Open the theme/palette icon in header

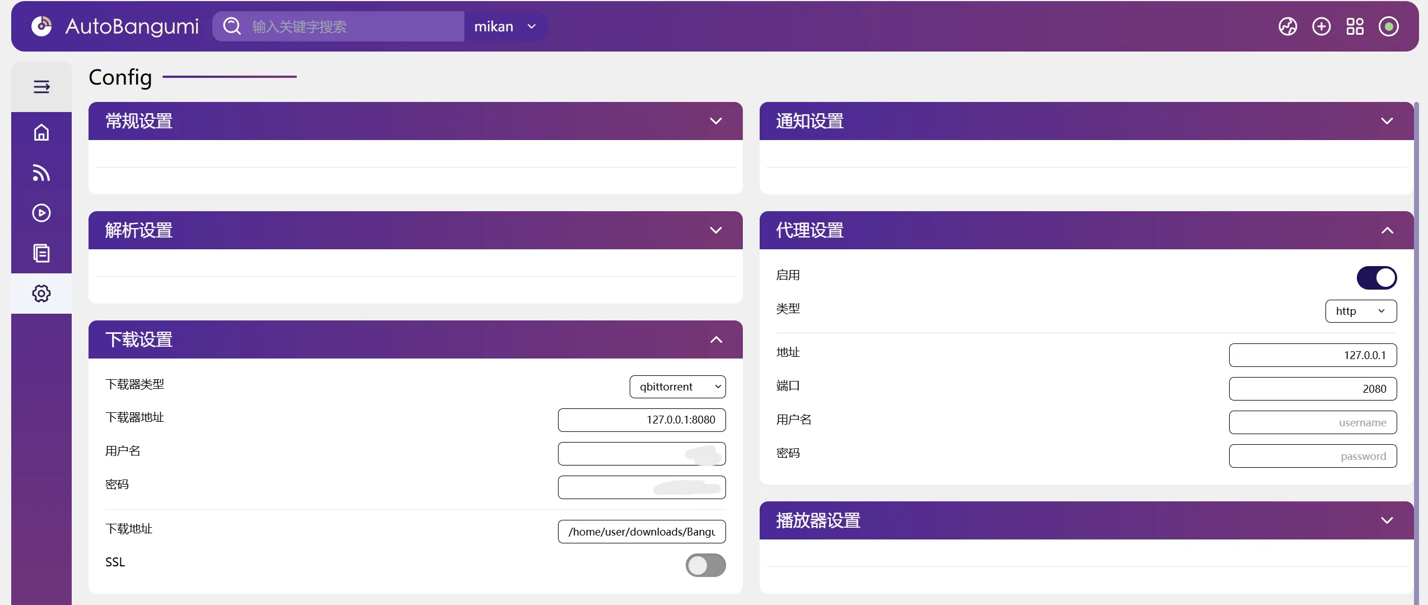[x=1287, y=26]
